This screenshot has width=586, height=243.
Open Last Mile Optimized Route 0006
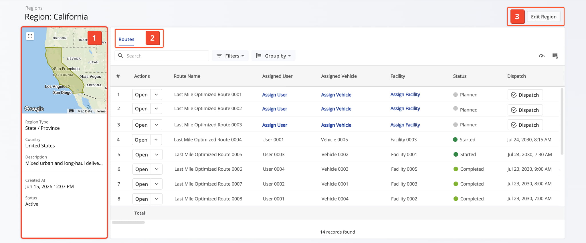coord(142,169)
